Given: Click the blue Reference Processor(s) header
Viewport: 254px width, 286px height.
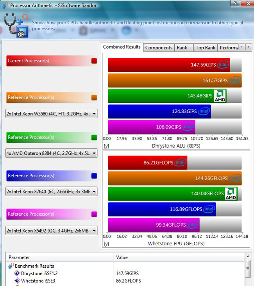Looking at the screenshot, I should click(x=52, y=176).
